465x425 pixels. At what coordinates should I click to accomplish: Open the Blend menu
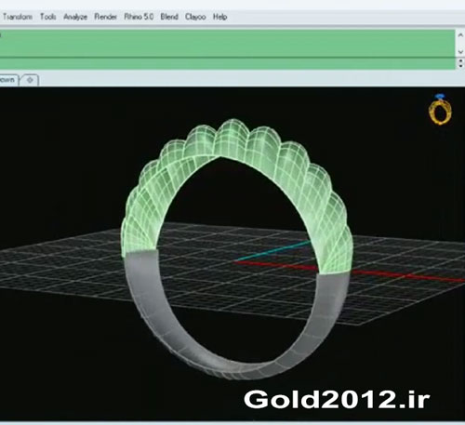click(169, 17)
